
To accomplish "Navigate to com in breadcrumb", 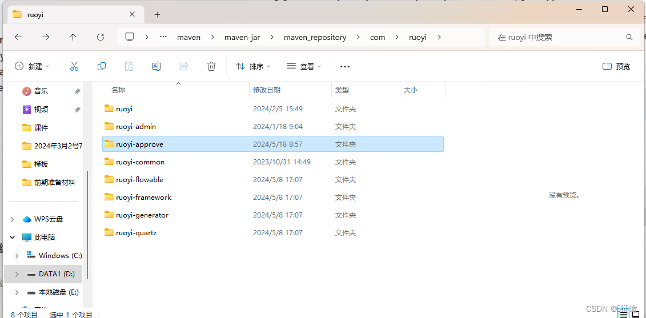I will (x=378, y=37).
